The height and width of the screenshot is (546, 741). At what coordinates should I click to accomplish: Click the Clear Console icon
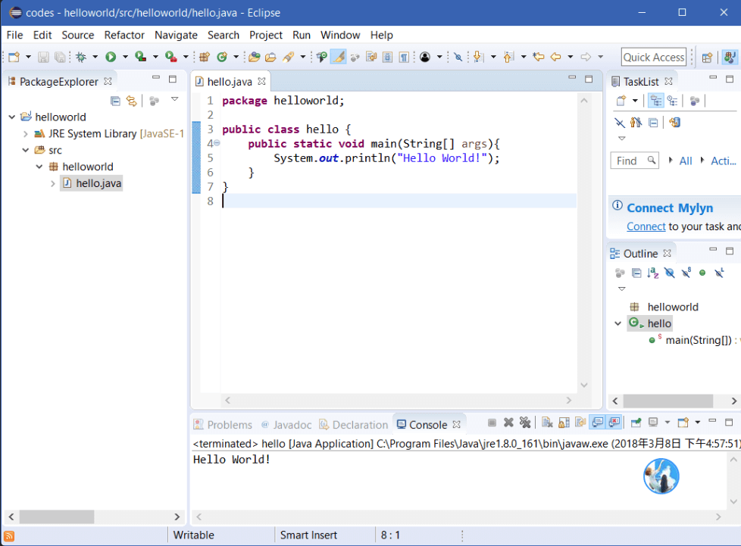pyautogui.click(x=547, y=423)
